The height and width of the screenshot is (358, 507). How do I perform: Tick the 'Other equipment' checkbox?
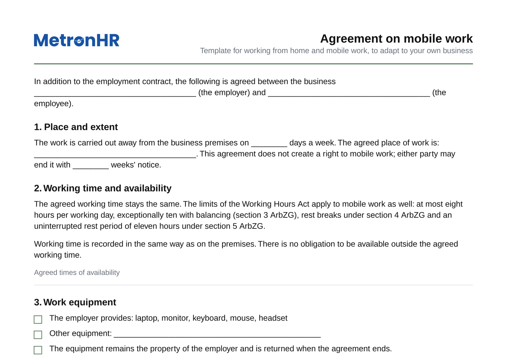[38, 335]
